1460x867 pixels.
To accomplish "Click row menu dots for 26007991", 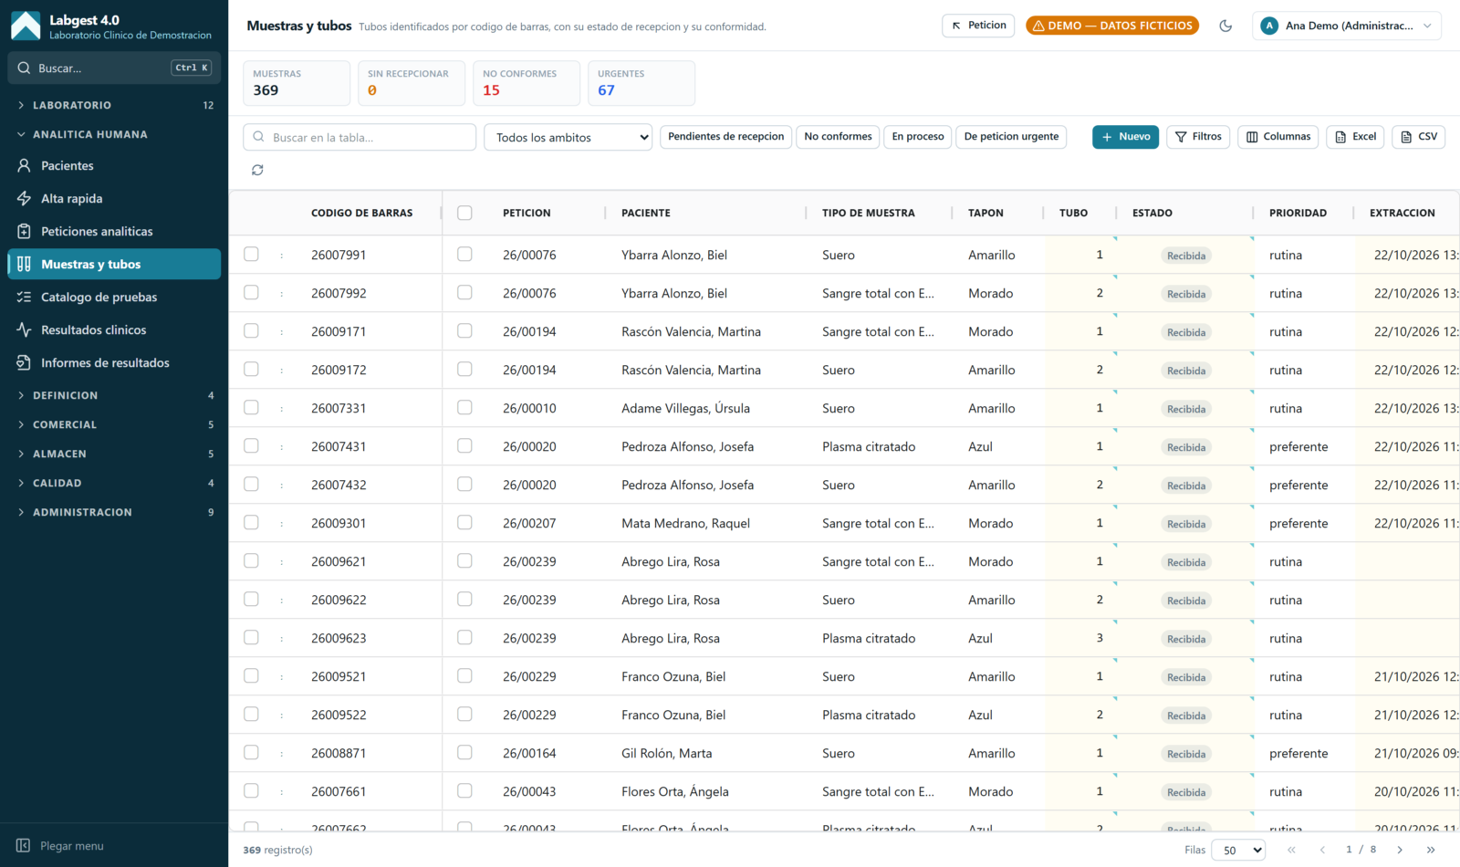I will coord(281,255).
